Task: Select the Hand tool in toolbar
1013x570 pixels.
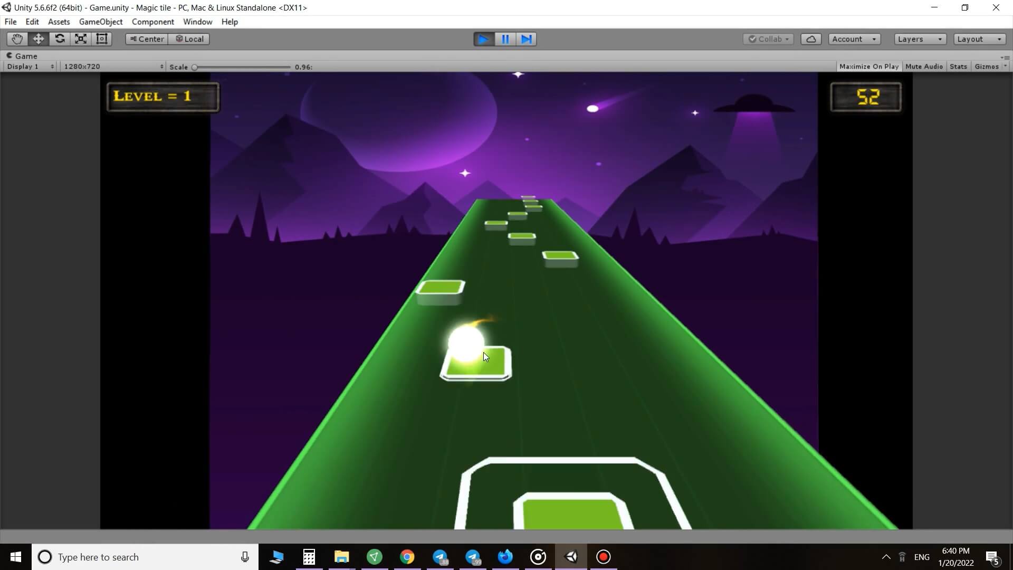Action: tap(17, 39)
